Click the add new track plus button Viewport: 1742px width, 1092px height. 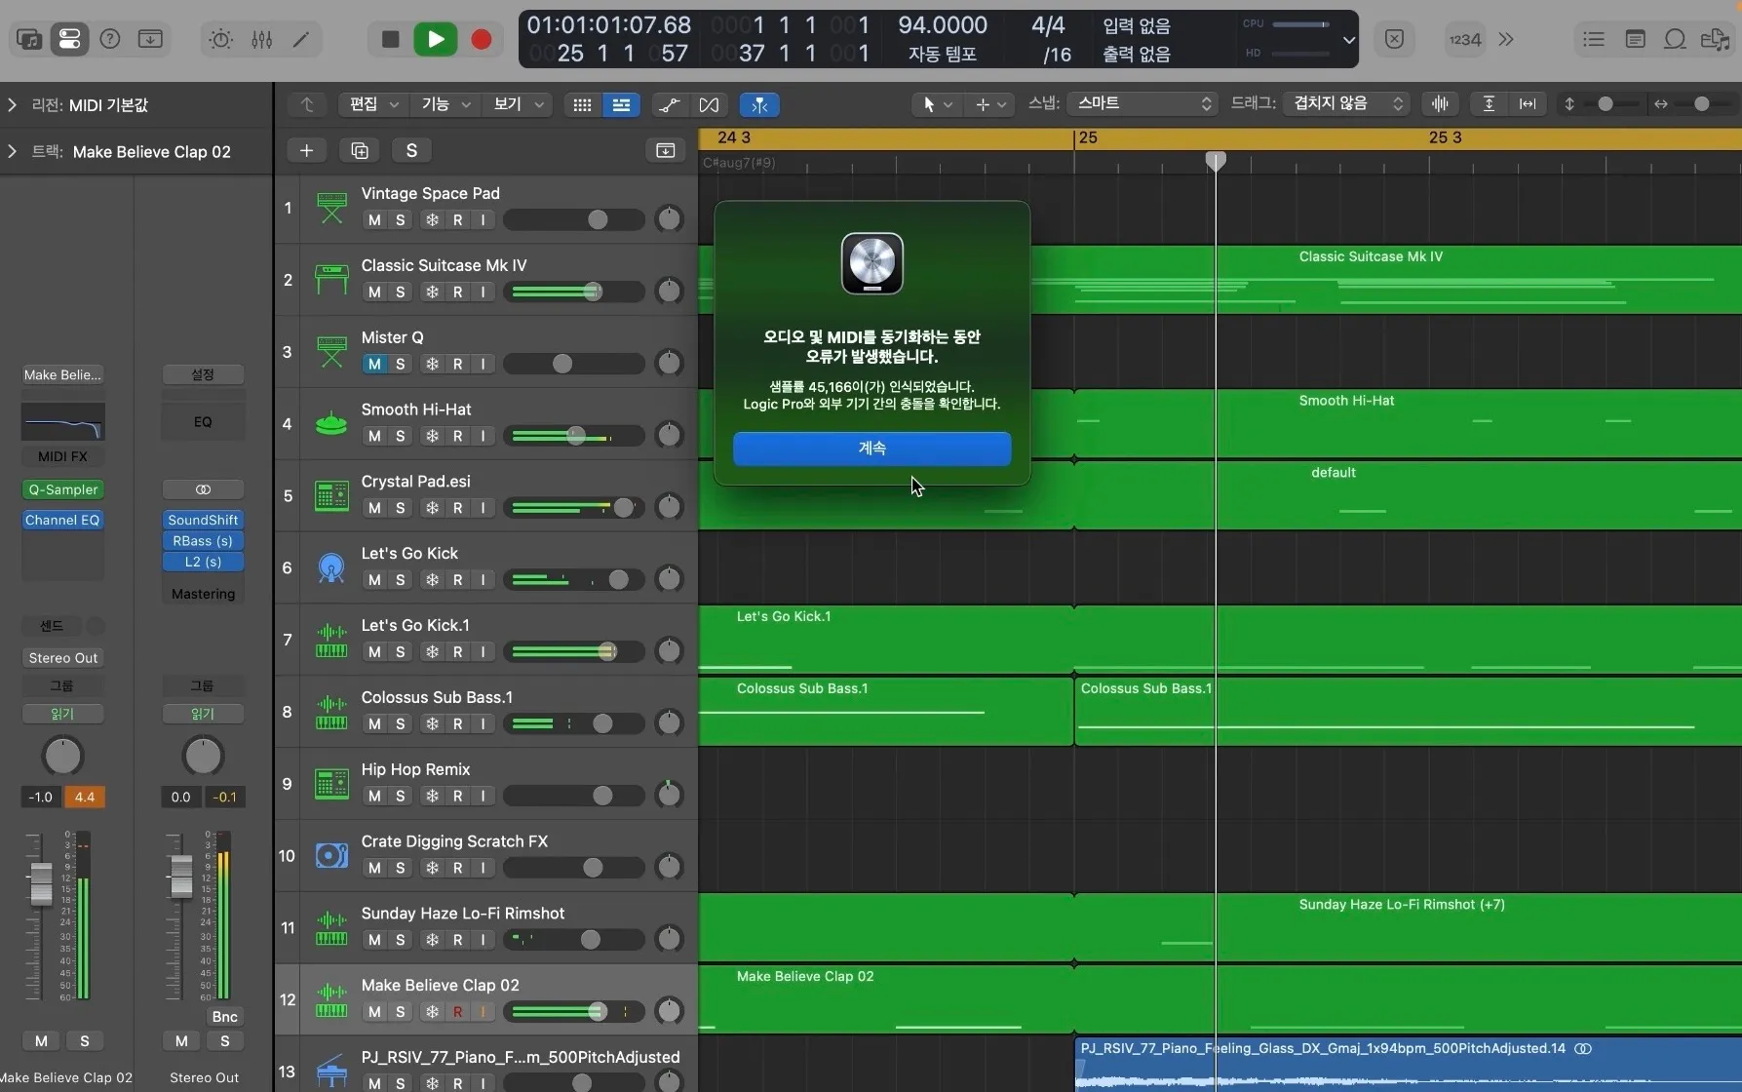coord(306,150)
